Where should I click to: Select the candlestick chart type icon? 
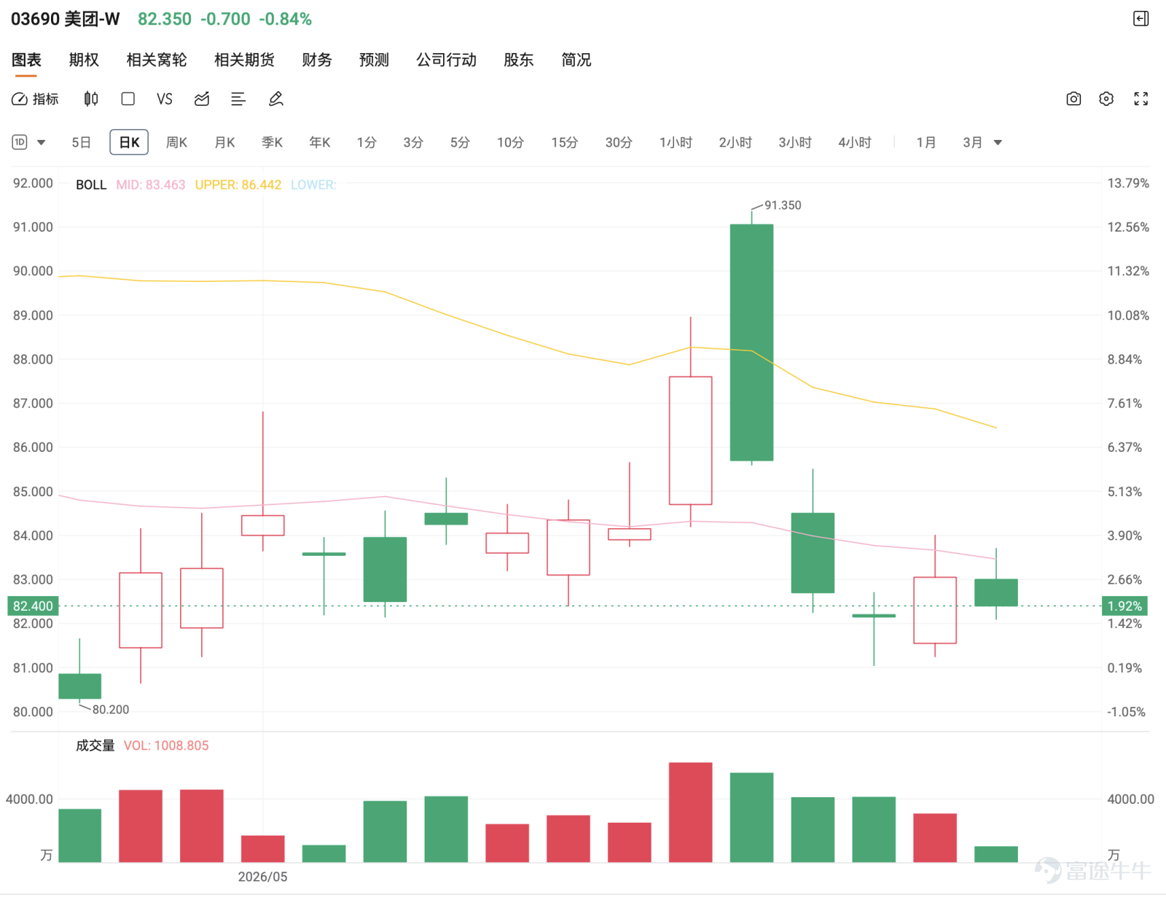tap(91, 99)
